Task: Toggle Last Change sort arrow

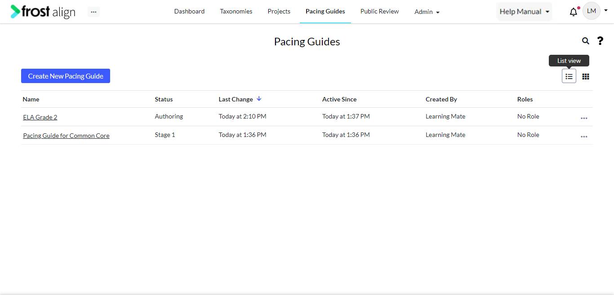Action: coord(259,99)
